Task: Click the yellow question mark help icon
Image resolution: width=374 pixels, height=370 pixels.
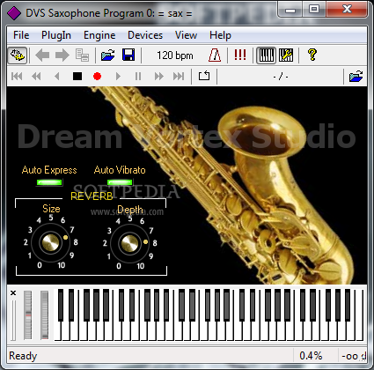Action: point(312,55)
